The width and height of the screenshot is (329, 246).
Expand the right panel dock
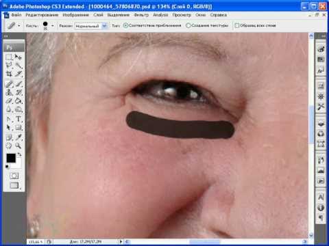point(323,36)
